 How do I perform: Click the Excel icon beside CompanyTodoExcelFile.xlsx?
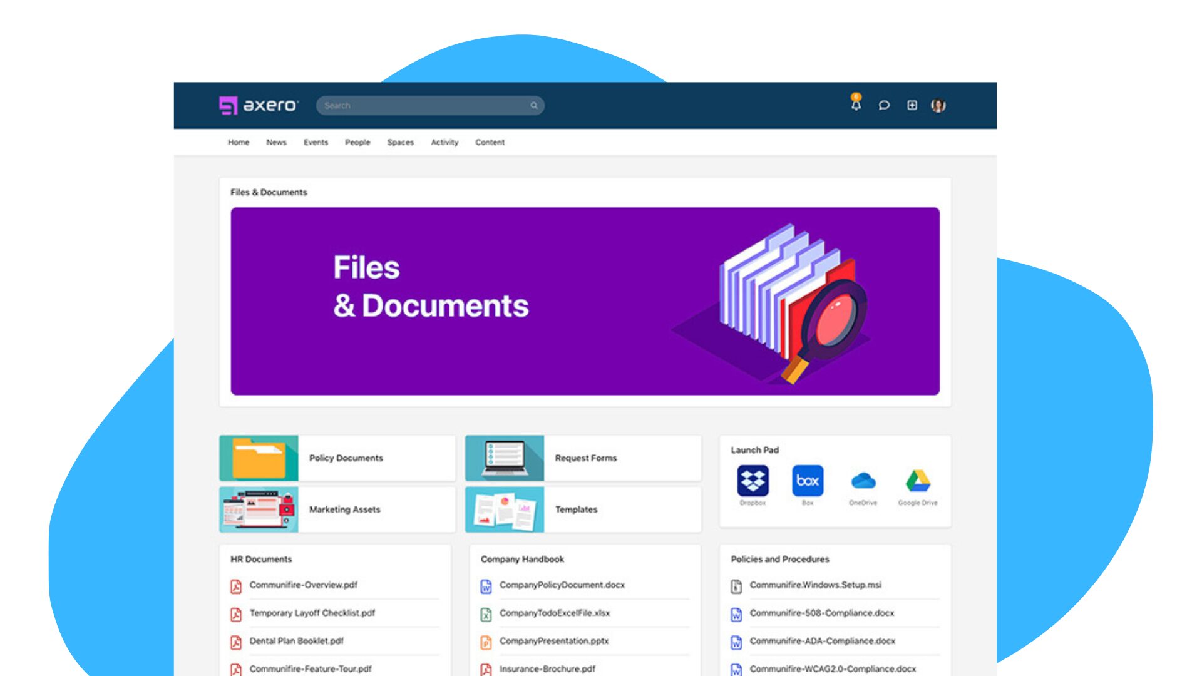point(485,613)
